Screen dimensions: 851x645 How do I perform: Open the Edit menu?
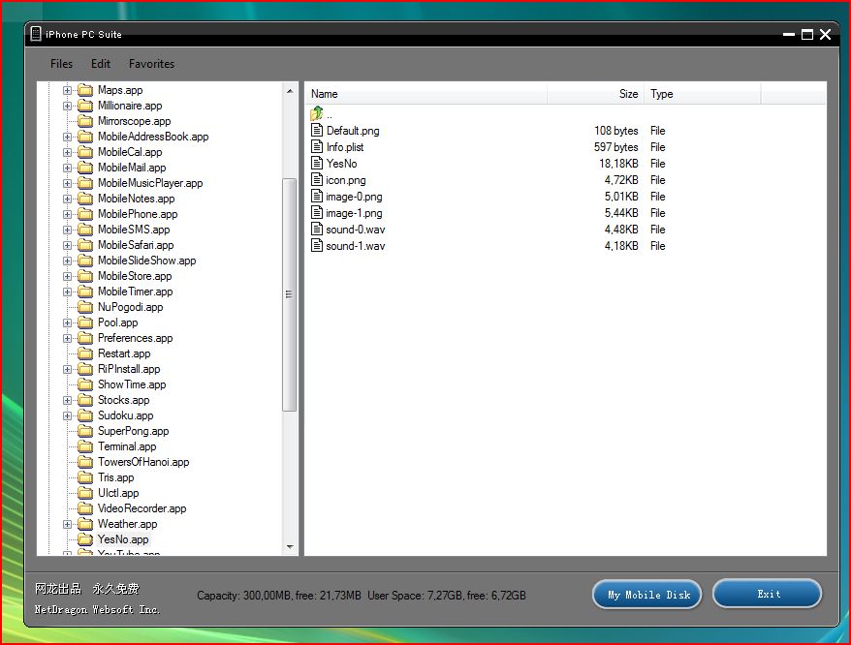click(x=101, y=64)
